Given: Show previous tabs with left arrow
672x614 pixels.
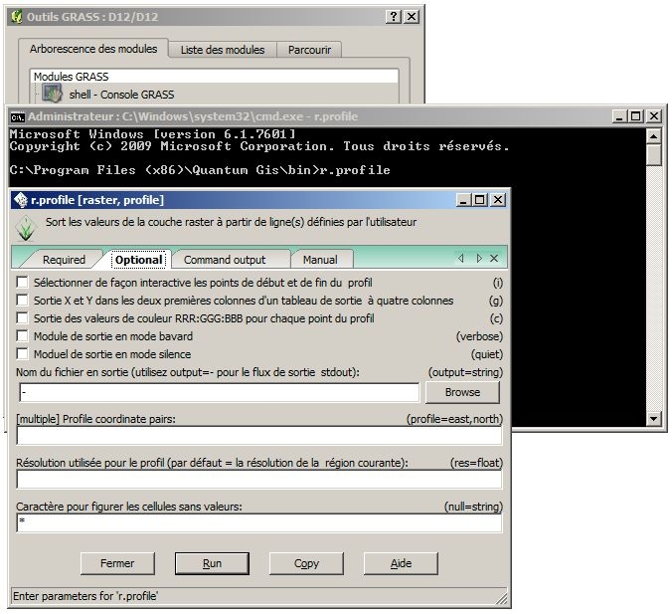Looking at the screenshot, I should tap(461, 259).
